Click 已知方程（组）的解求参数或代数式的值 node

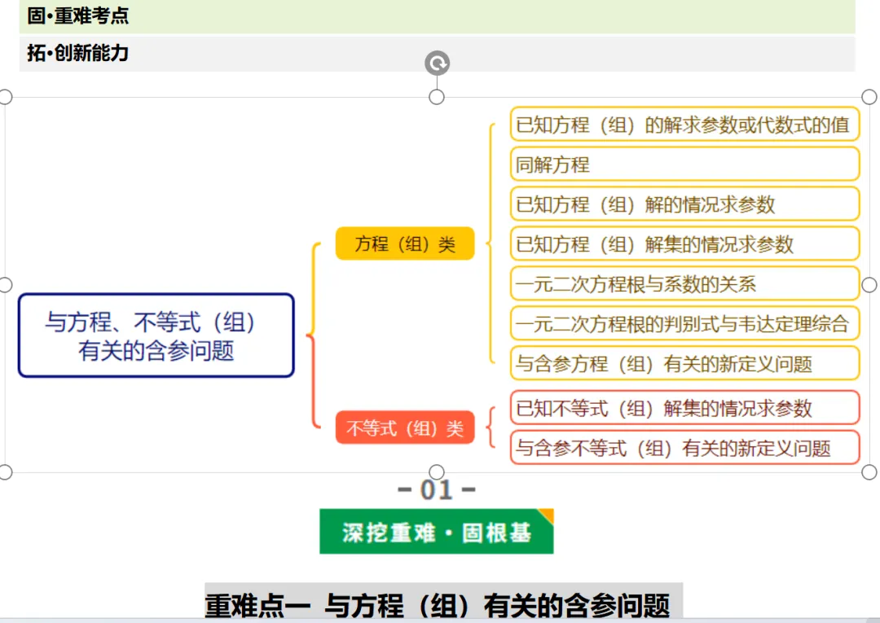coord(684,124)
